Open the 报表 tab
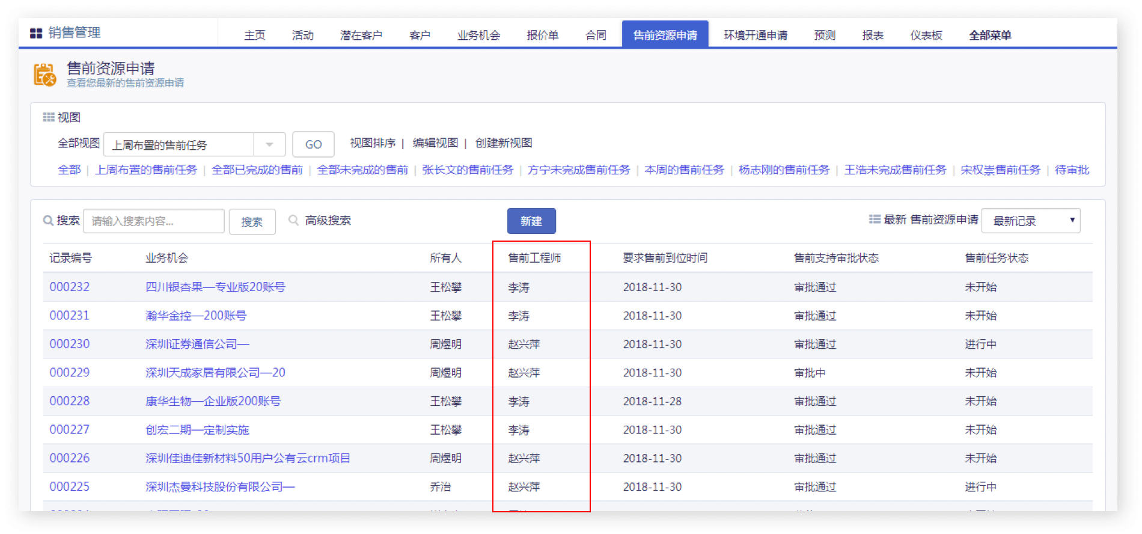Image resolution: width=1142 pixels, height=534 pixels. pyautogui.click(x=873, y=35)
